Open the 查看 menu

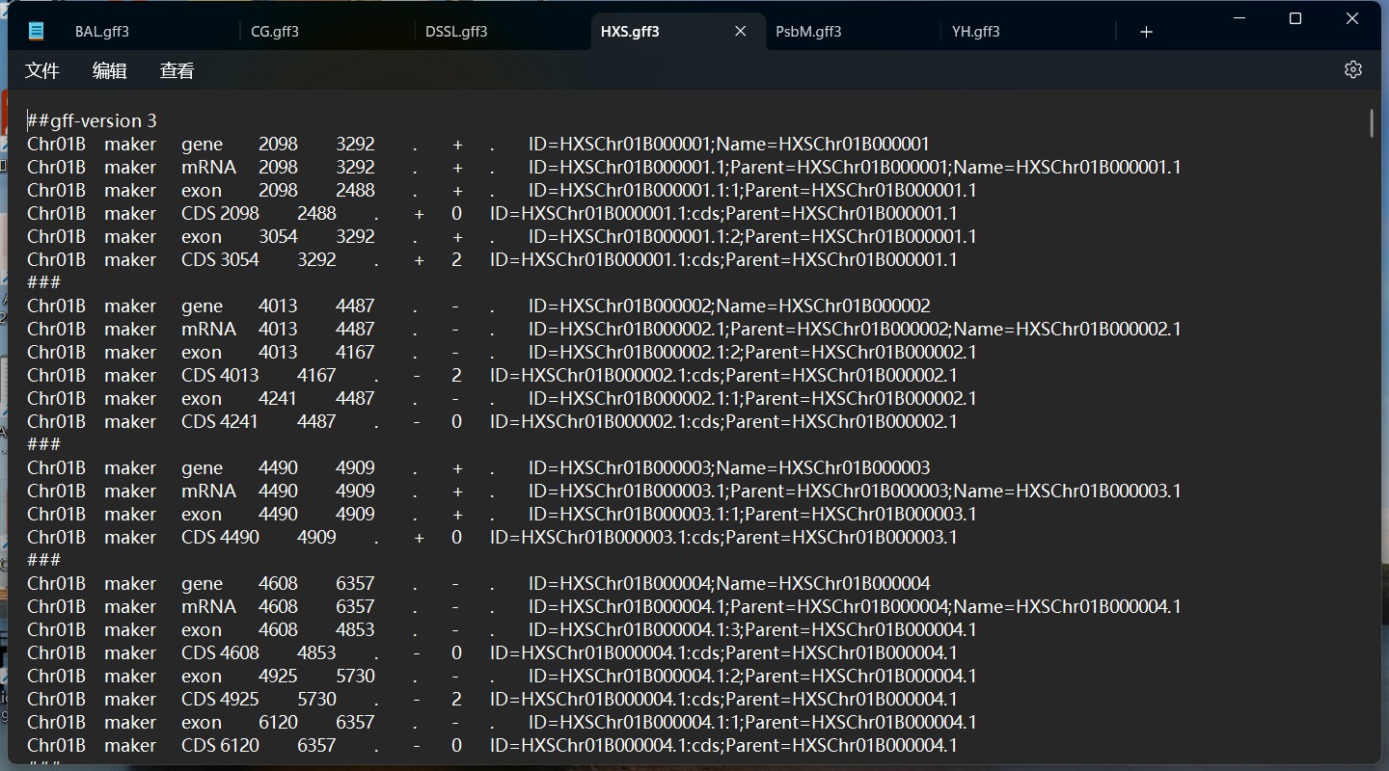click(177, 70)
